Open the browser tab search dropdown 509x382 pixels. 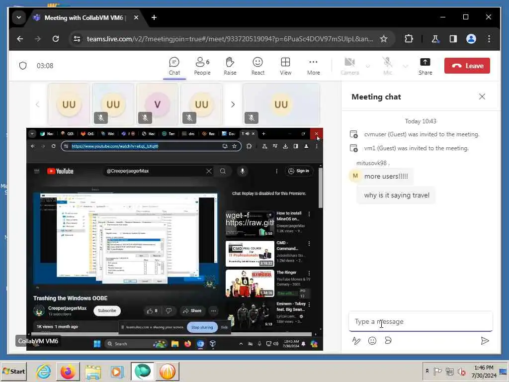(19, 17)
